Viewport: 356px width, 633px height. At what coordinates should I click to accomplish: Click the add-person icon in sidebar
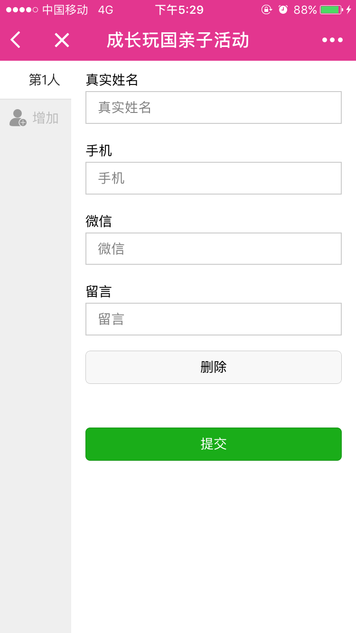pyautogui.click(x=18, y=118)
